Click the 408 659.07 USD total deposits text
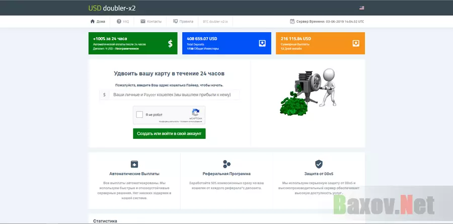The image size is (453, 224). 202,38
